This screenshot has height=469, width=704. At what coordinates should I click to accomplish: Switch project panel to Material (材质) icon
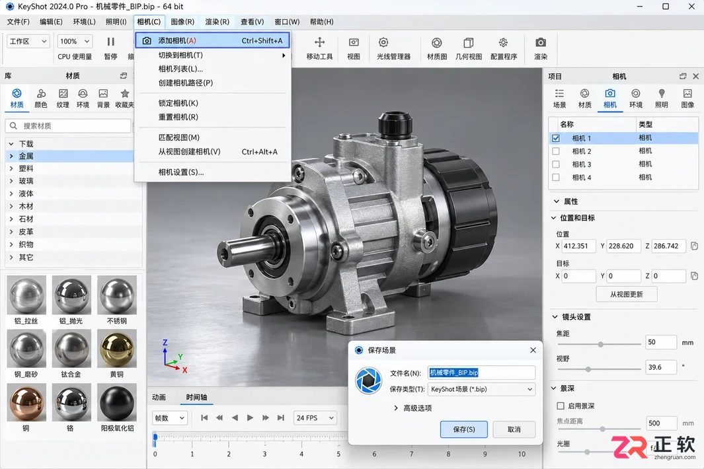pyautogui.click(x=584, y=93)
